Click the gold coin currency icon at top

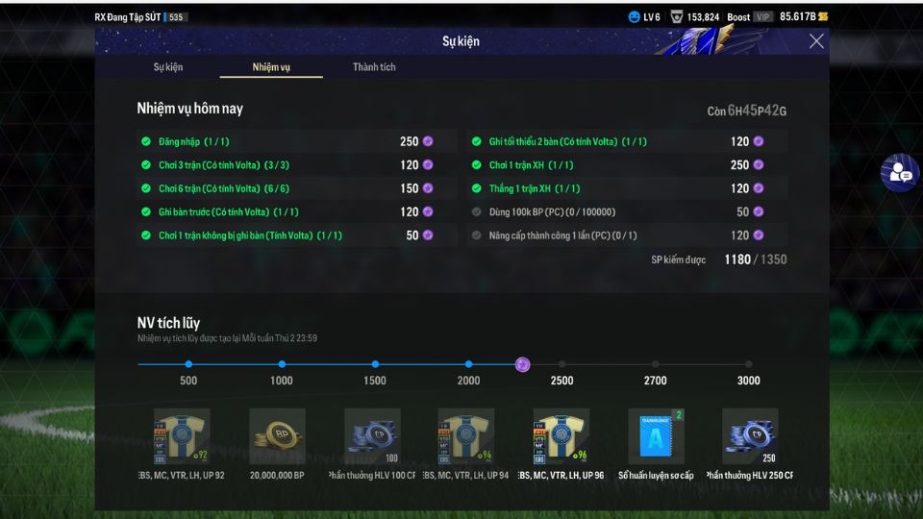[x=823, y=16]
